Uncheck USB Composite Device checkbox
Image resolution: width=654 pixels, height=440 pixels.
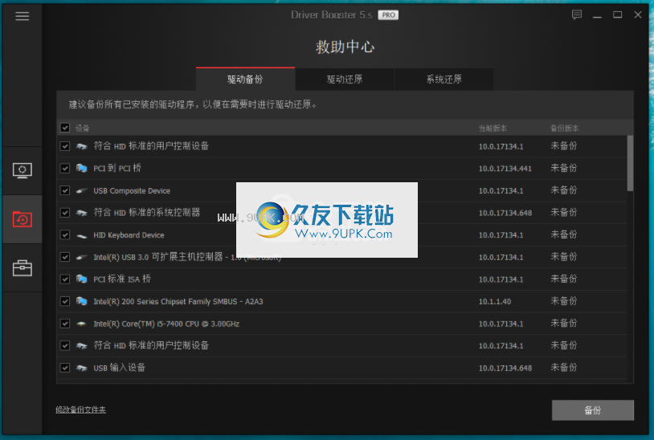[64, 190]
